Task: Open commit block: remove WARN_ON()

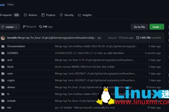Action: [x=85, y=67]
